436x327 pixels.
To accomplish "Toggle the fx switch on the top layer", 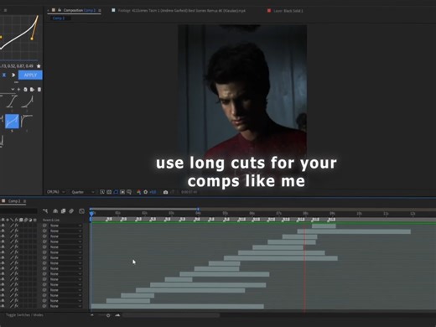I will pyautogui.click(x=17, y=226).
